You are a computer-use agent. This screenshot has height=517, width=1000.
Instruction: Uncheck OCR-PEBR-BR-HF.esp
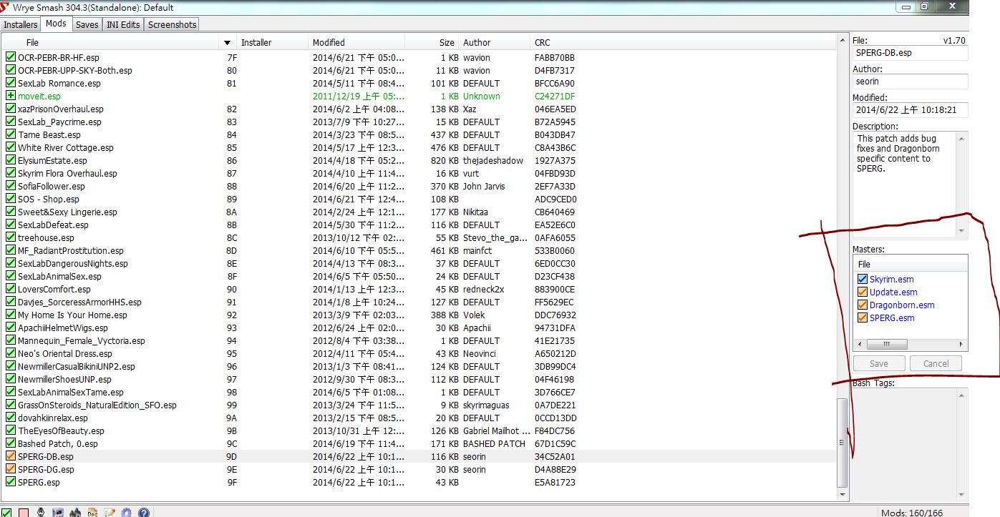click(x=10, y=57)
